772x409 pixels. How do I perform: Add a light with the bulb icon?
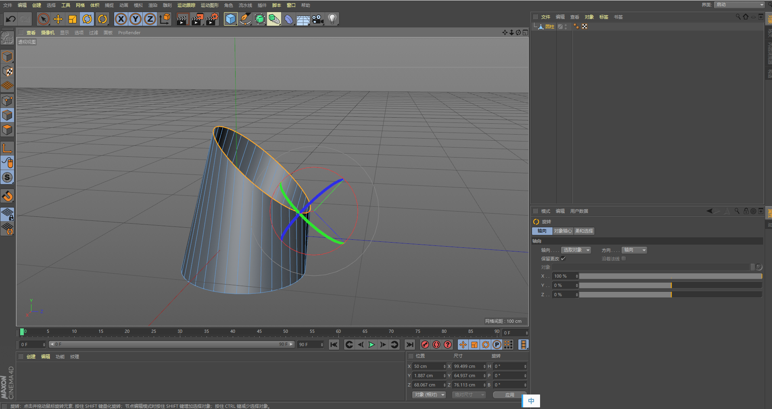pos(332,19)
